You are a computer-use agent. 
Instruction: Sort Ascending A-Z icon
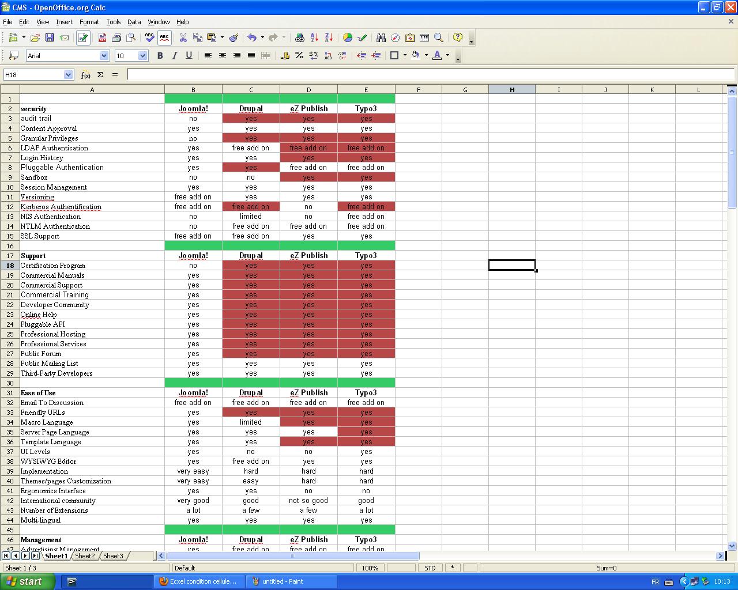(x=314, y=37)
